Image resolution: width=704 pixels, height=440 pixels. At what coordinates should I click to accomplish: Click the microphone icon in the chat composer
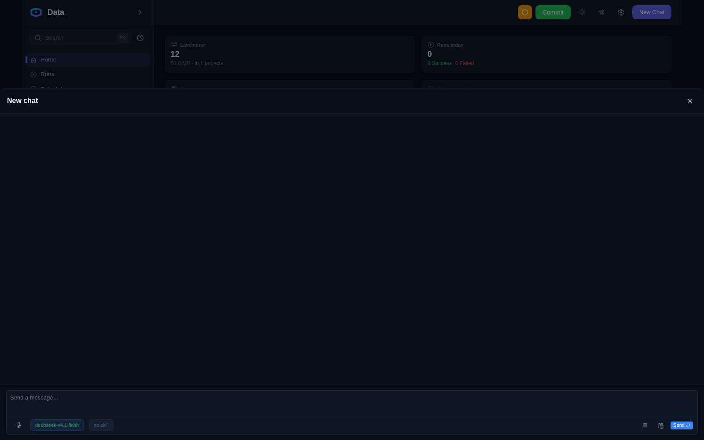[18, 425]
